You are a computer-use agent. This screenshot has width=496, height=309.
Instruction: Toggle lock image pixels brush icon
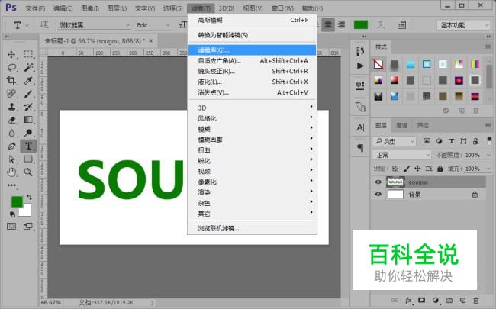(407, 169)
